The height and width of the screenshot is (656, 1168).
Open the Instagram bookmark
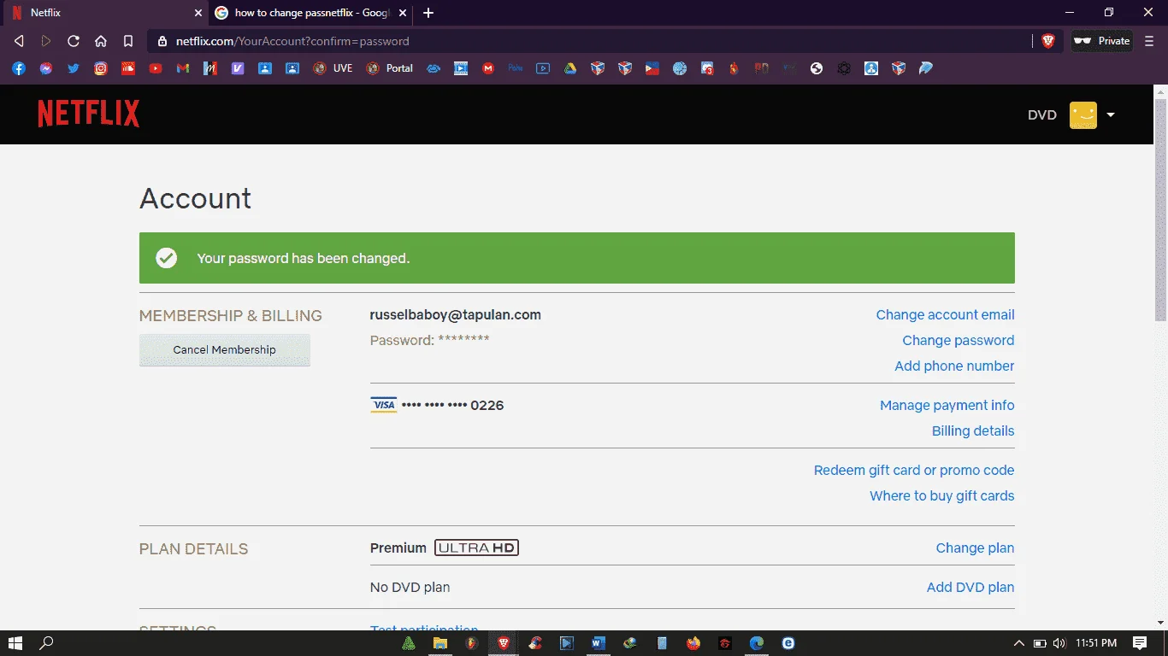[x=101, y=68]
